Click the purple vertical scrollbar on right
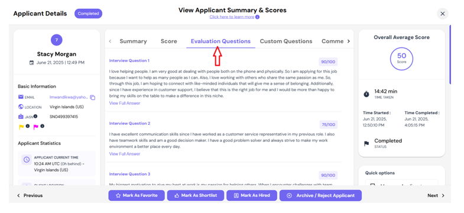Image resolution: width=464 pixels, height=213 pixels. pos(450,54)
